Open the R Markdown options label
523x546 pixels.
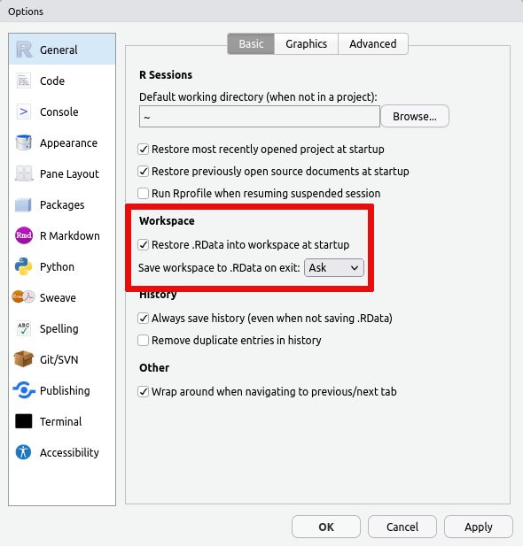(x=70, y=236)
